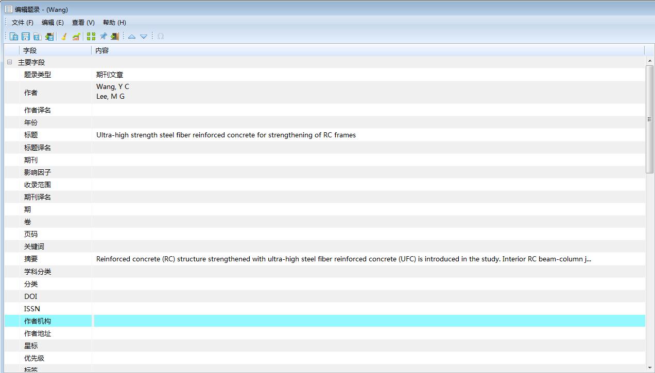This screenshot has height=373, width=655.
Task: Select the DOI field row
Action: tap(325, 296)
